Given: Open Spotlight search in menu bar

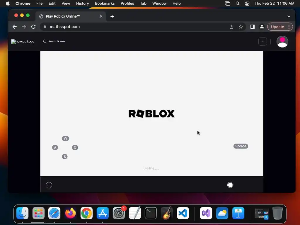Looking at the screenshot, I should tap(237, 4).
